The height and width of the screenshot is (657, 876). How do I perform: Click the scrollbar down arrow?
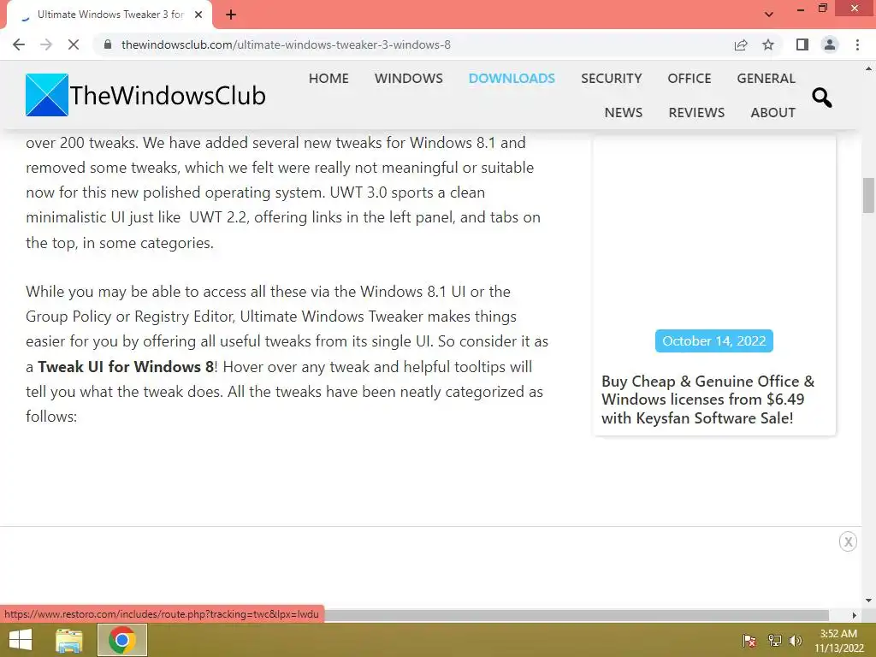(x=868, y=601)
